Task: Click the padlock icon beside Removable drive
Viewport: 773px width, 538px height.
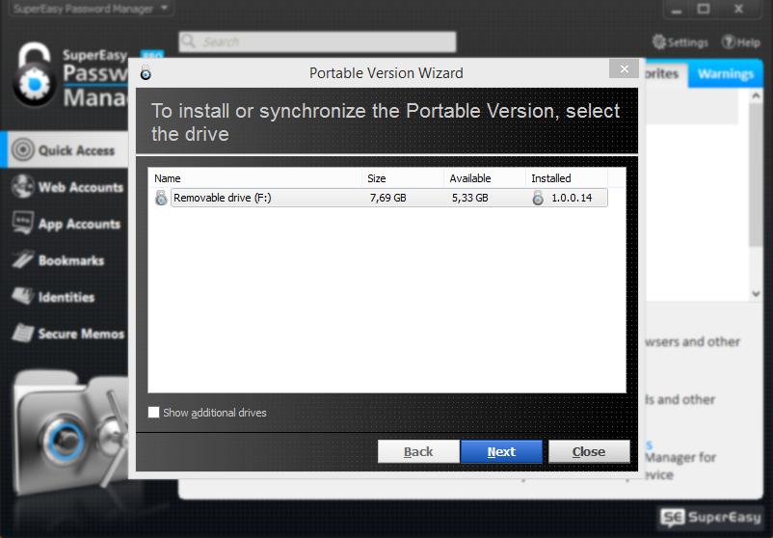Action: [x=161, y=198]
